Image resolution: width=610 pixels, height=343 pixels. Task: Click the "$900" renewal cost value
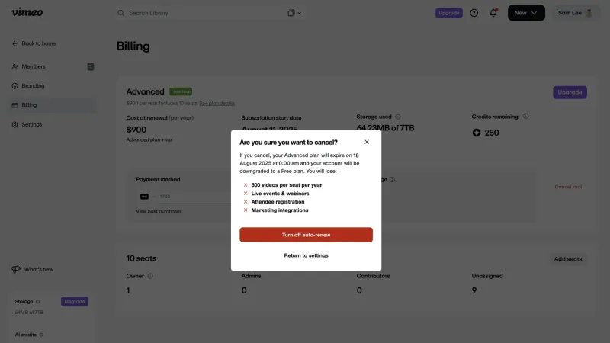pos(136,130)
